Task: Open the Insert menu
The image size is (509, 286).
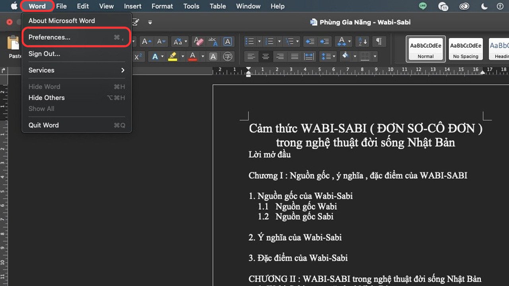Action: pyautogui.click(x=133, y=6)
